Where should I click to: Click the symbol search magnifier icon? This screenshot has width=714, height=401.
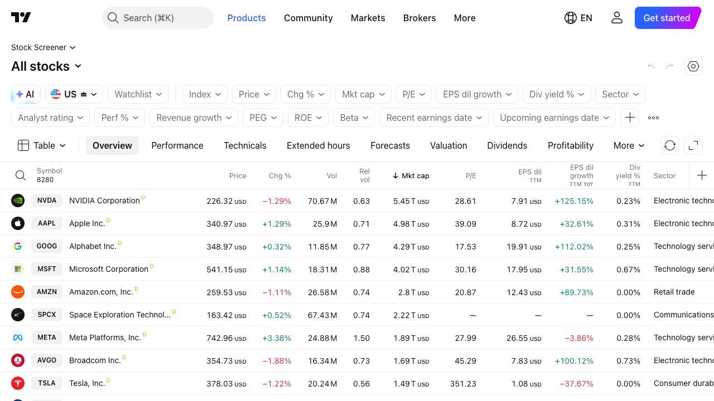pyautogui.click(x=21, y=175)
